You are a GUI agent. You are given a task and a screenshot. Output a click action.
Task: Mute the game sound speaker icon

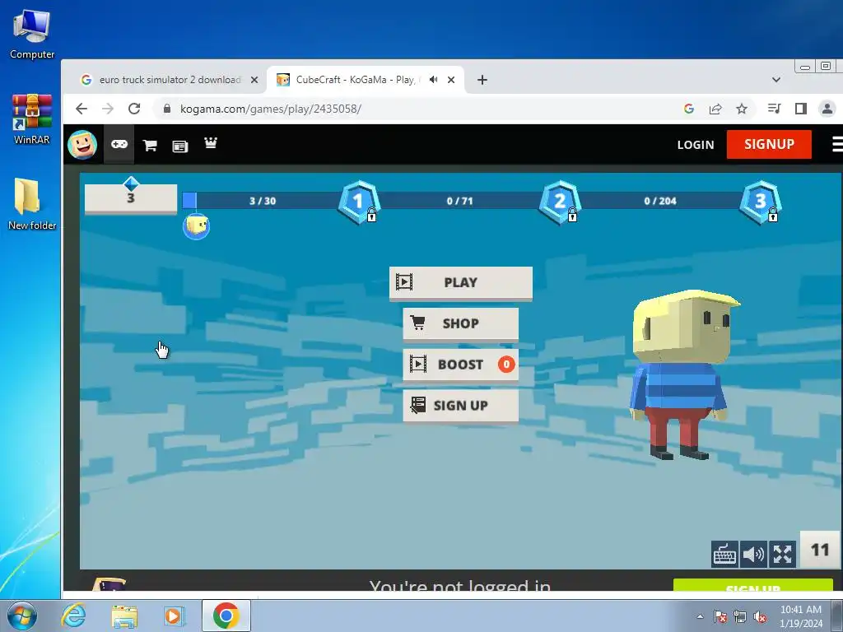tap(753, 554)
